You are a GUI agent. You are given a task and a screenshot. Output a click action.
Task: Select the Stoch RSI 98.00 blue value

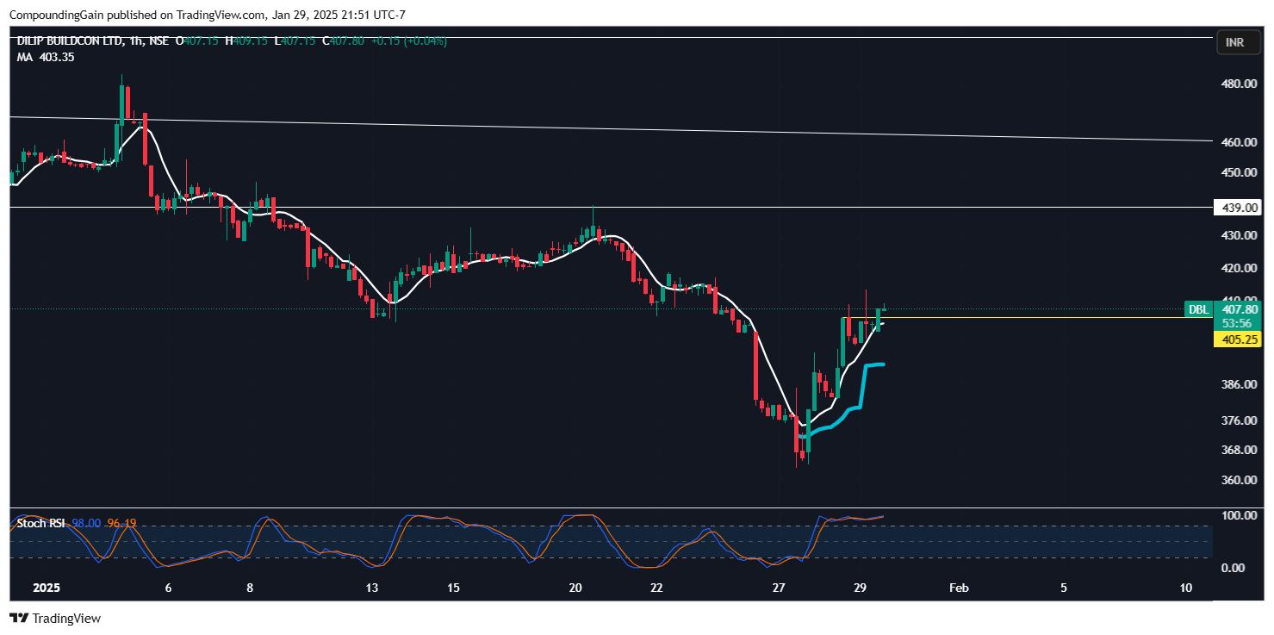(85, 523)
